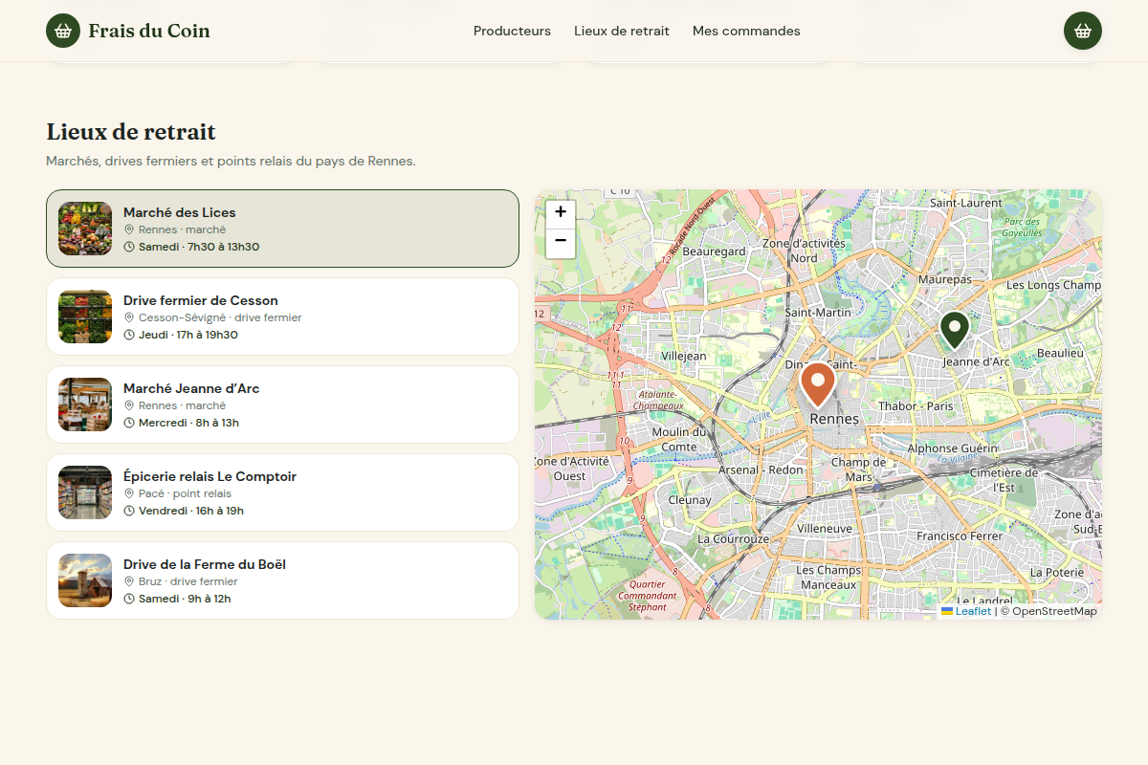This screenshot has width=1148, height=765.
Task: Choose Épicerie relais Le Comptoir title
Action: click(x=210, y=476)
